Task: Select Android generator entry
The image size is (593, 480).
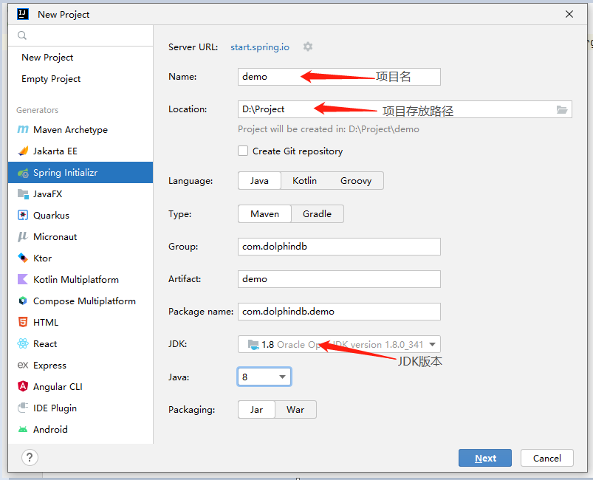Action: pyautogui.click(x=80, y=429)
